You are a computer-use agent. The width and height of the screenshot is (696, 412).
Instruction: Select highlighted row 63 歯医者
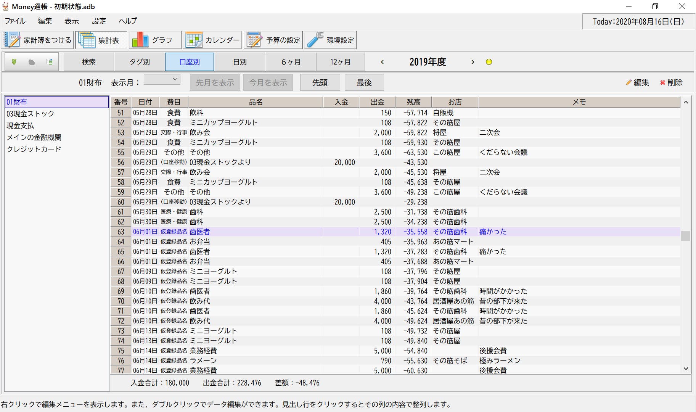tap(395, 232)
